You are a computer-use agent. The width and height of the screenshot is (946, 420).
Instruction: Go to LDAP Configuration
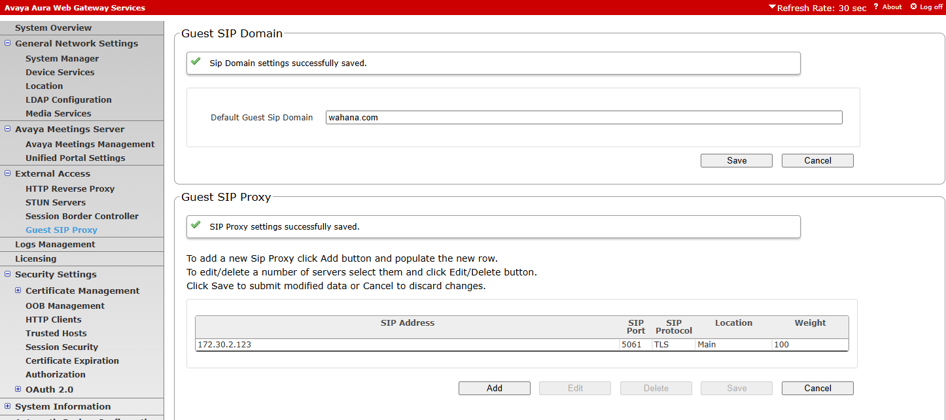coord(68,99)
